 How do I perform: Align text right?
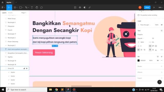click(x=144, y=50)
